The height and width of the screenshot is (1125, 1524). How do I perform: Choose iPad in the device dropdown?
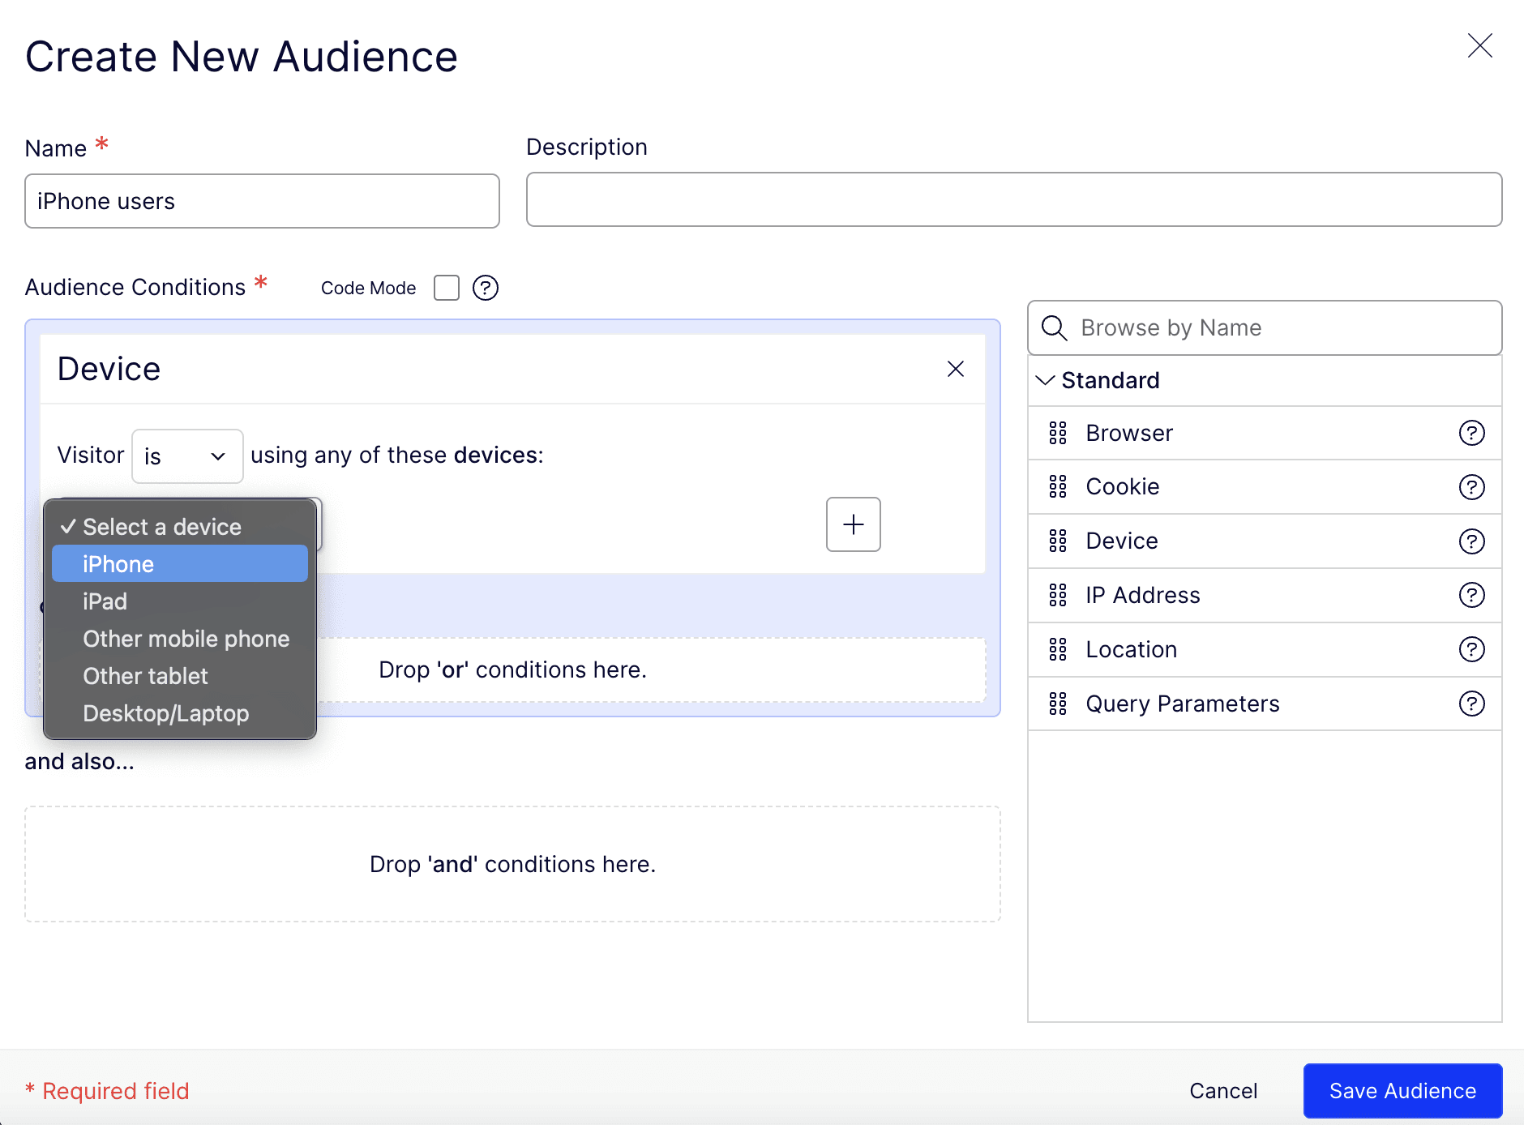[105, 601]
